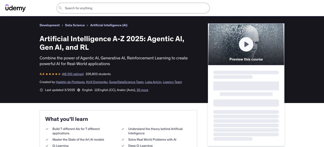Go to Data Science category
This screenshot has width=324, height=147.
point(75,25)
